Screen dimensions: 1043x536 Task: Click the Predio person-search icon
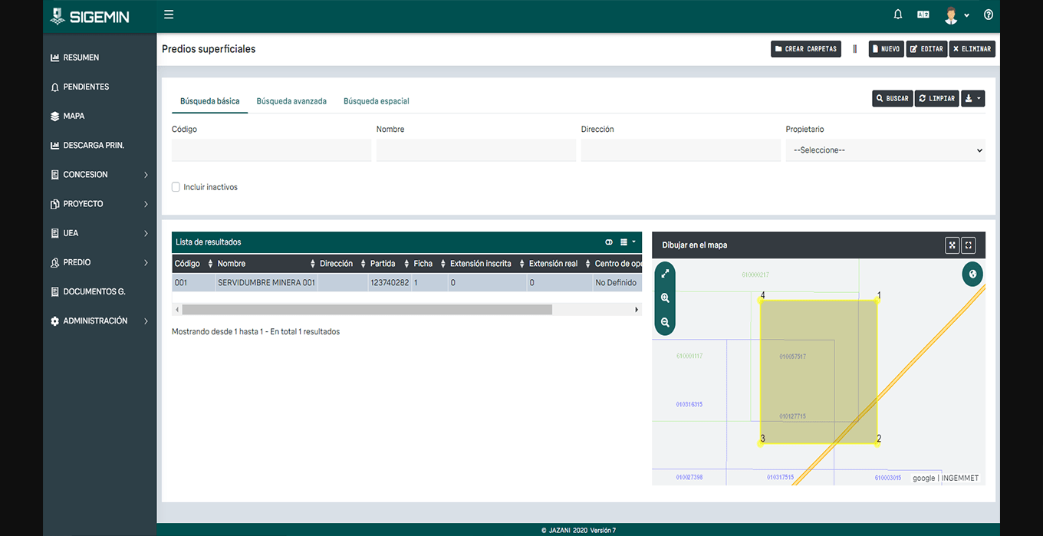pos(54,262)
